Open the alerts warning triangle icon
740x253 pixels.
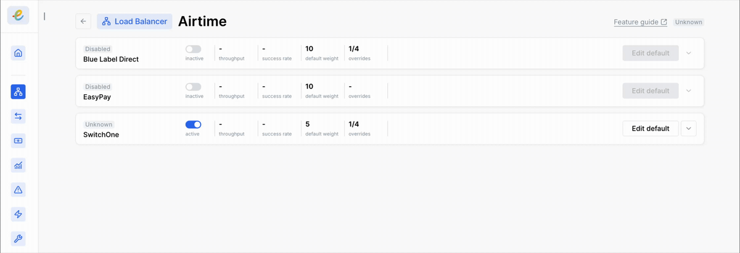pyautogui.click(x=18, y=190)
